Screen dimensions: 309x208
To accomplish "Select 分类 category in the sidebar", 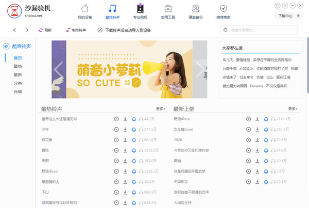I will tap(18, 83).
